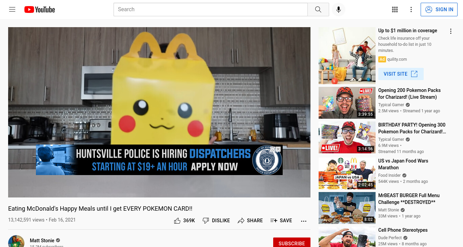Image resolution: width=463 pixels, height=247 pixels.
Task: Open 'US vs Japan Food Wars Marathon' thumbnail
Action: coord(347,173)
